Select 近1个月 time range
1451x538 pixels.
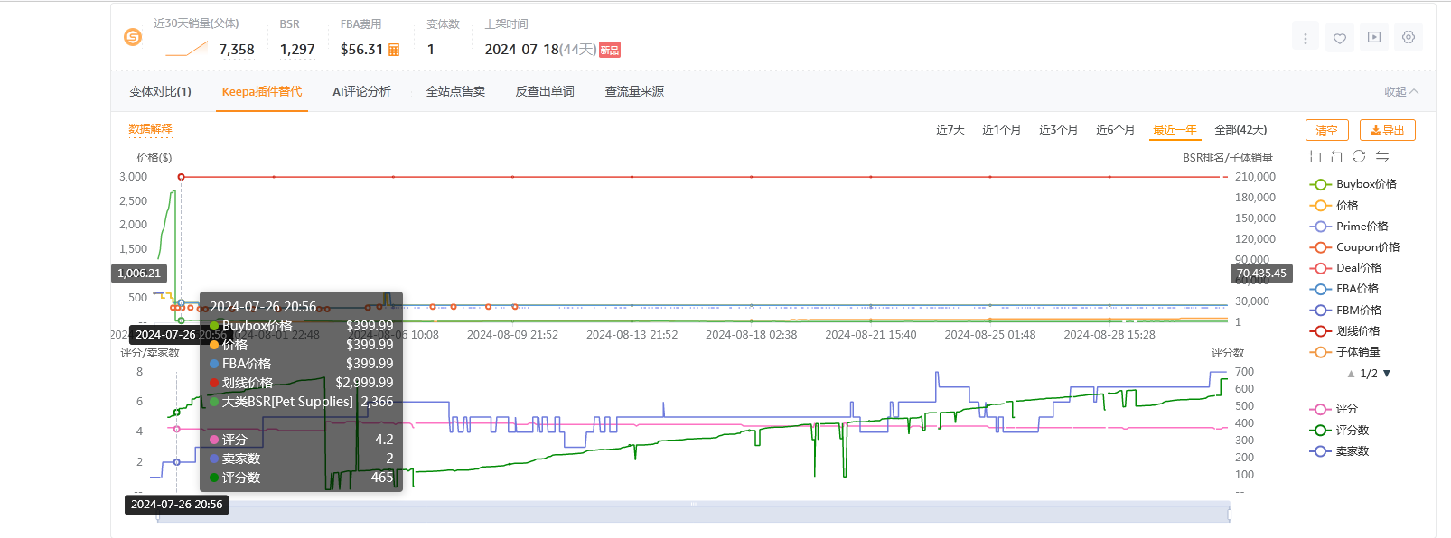[1001, 130]
